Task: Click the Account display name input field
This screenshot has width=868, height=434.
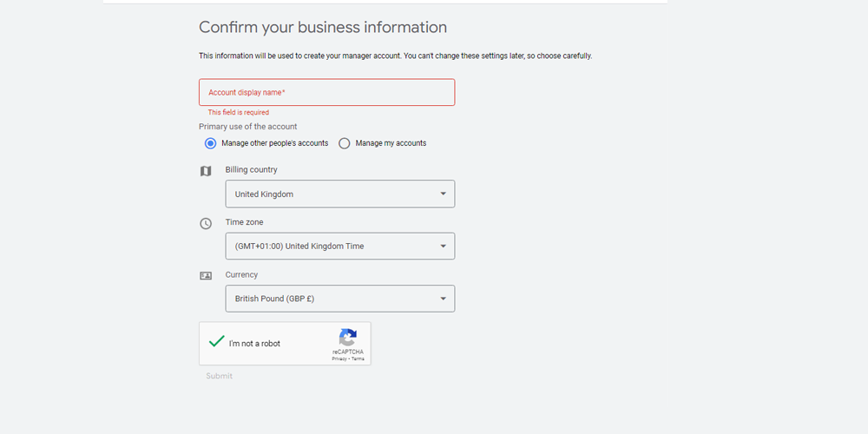Action: click(326, 93)
